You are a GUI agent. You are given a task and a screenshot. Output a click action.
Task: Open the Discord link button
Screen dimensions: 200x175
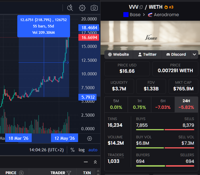pos(176,55)
